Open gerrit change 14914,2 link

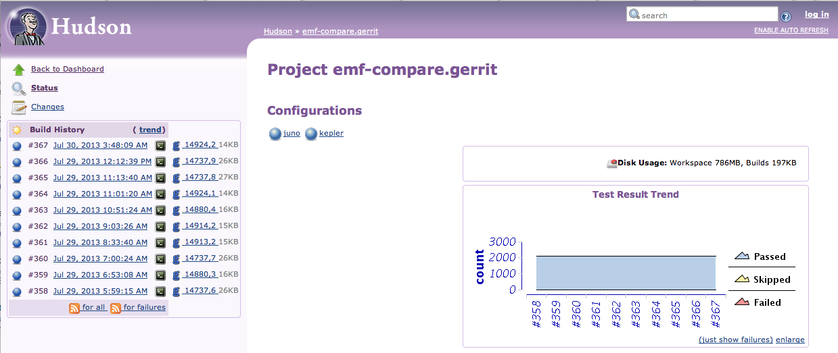coord(200,226)
